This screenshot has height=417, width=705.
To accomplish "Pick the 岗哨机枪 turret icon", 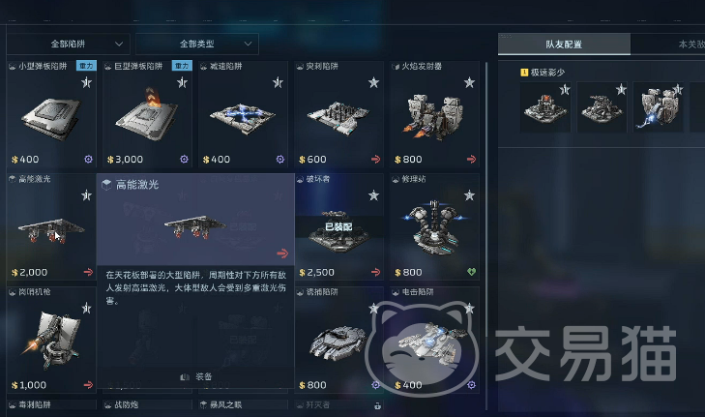I will coord(51,340).
